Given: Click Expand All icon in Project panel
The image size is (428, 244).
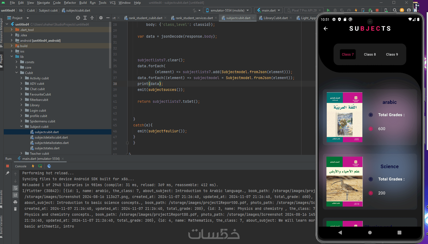Looking at the screenshot, I should pyautogui.click(x=85, y=18).
